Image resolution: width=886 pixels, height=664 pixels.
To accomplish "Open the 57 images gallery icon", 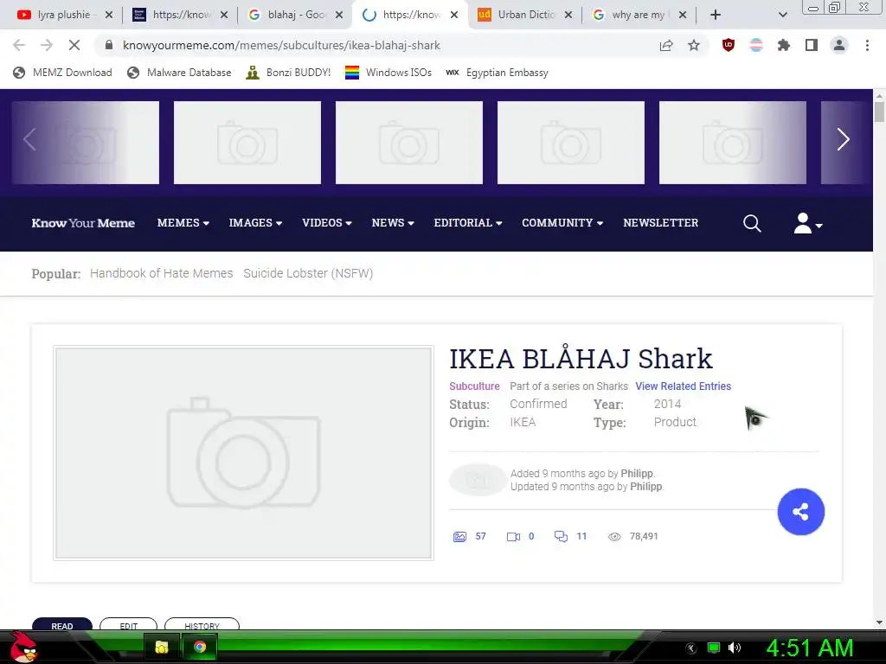I will 460,536.
